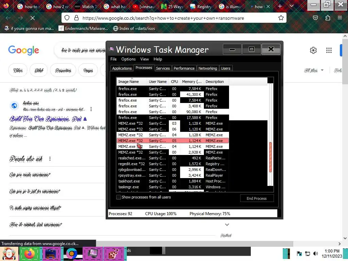Open a new Firefox tab with plus button
This screenshot has height=261, width=348.
coord(280,6)
